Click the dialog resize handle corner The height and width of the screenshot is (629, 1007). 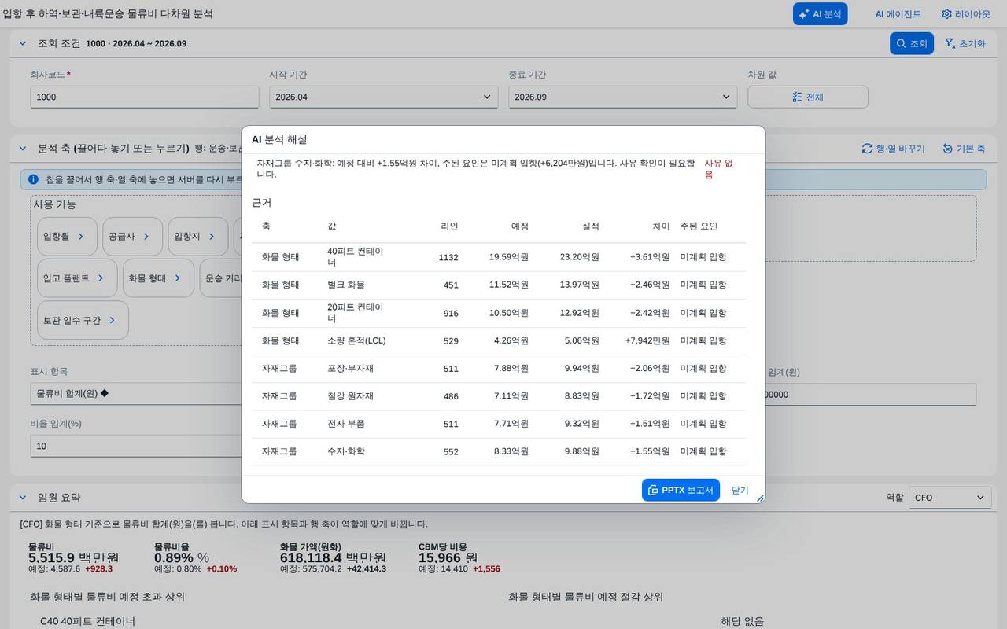click(760, 498)
